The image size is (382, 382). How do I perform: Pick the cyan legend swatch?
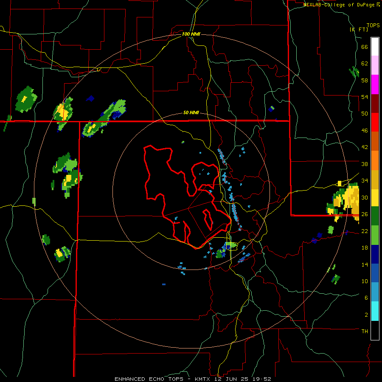coord(375,311)
